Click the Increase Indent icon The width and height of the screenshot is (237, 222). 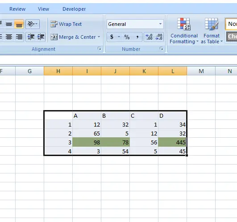(x=41, y=37)
